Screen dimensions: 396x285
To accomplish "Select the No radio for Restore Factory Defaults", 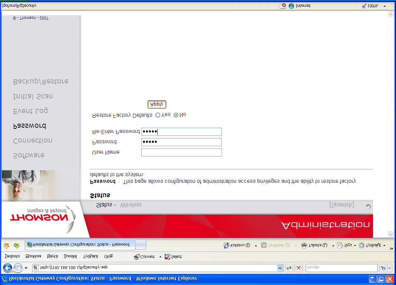I will [176, 115].
